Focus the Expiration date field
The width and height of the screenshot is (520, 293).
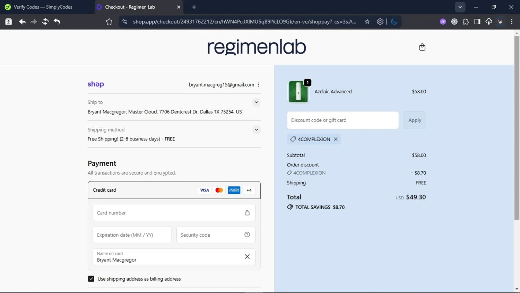[x=132, y=235]
